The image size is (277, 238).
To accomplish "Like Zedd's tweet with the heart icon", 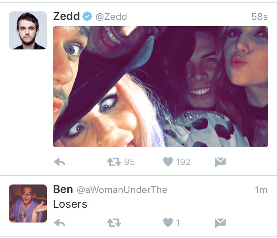I will (x=168, y=162).
